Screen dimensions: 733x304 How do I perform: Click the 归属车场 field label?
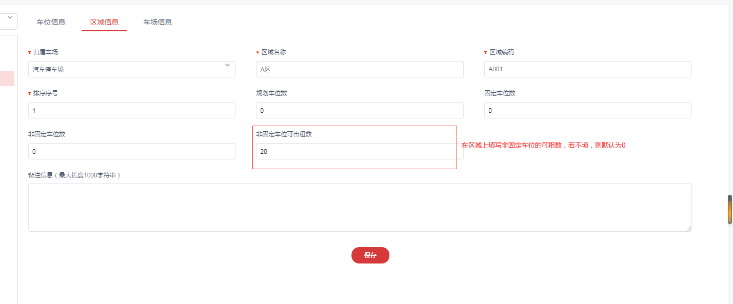(x=46, y=52)
